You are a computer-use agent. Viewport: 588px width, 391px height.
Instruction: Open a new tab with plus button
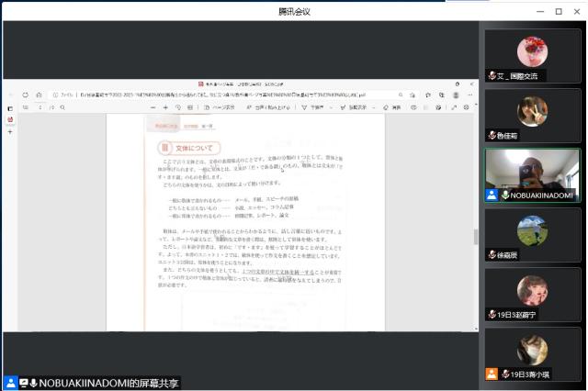[x=10, y=132]
